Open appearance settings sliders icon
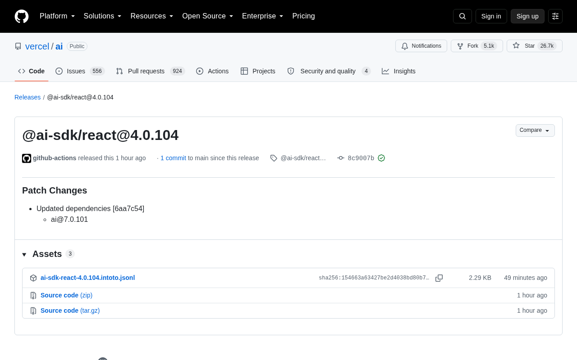 point(555,16)
